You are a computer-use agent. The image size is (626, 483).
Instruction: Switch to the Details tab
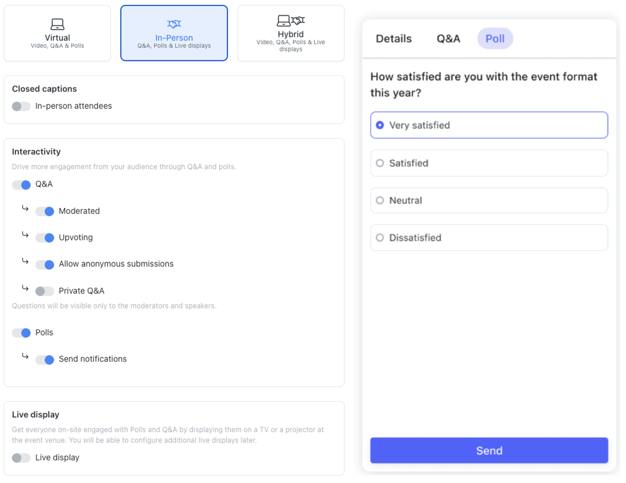(394, 38)
